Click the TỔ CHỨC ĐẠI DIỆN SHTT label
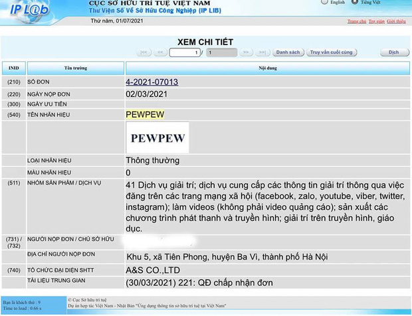This screenshot has height=316, width=412. point(60,270)
